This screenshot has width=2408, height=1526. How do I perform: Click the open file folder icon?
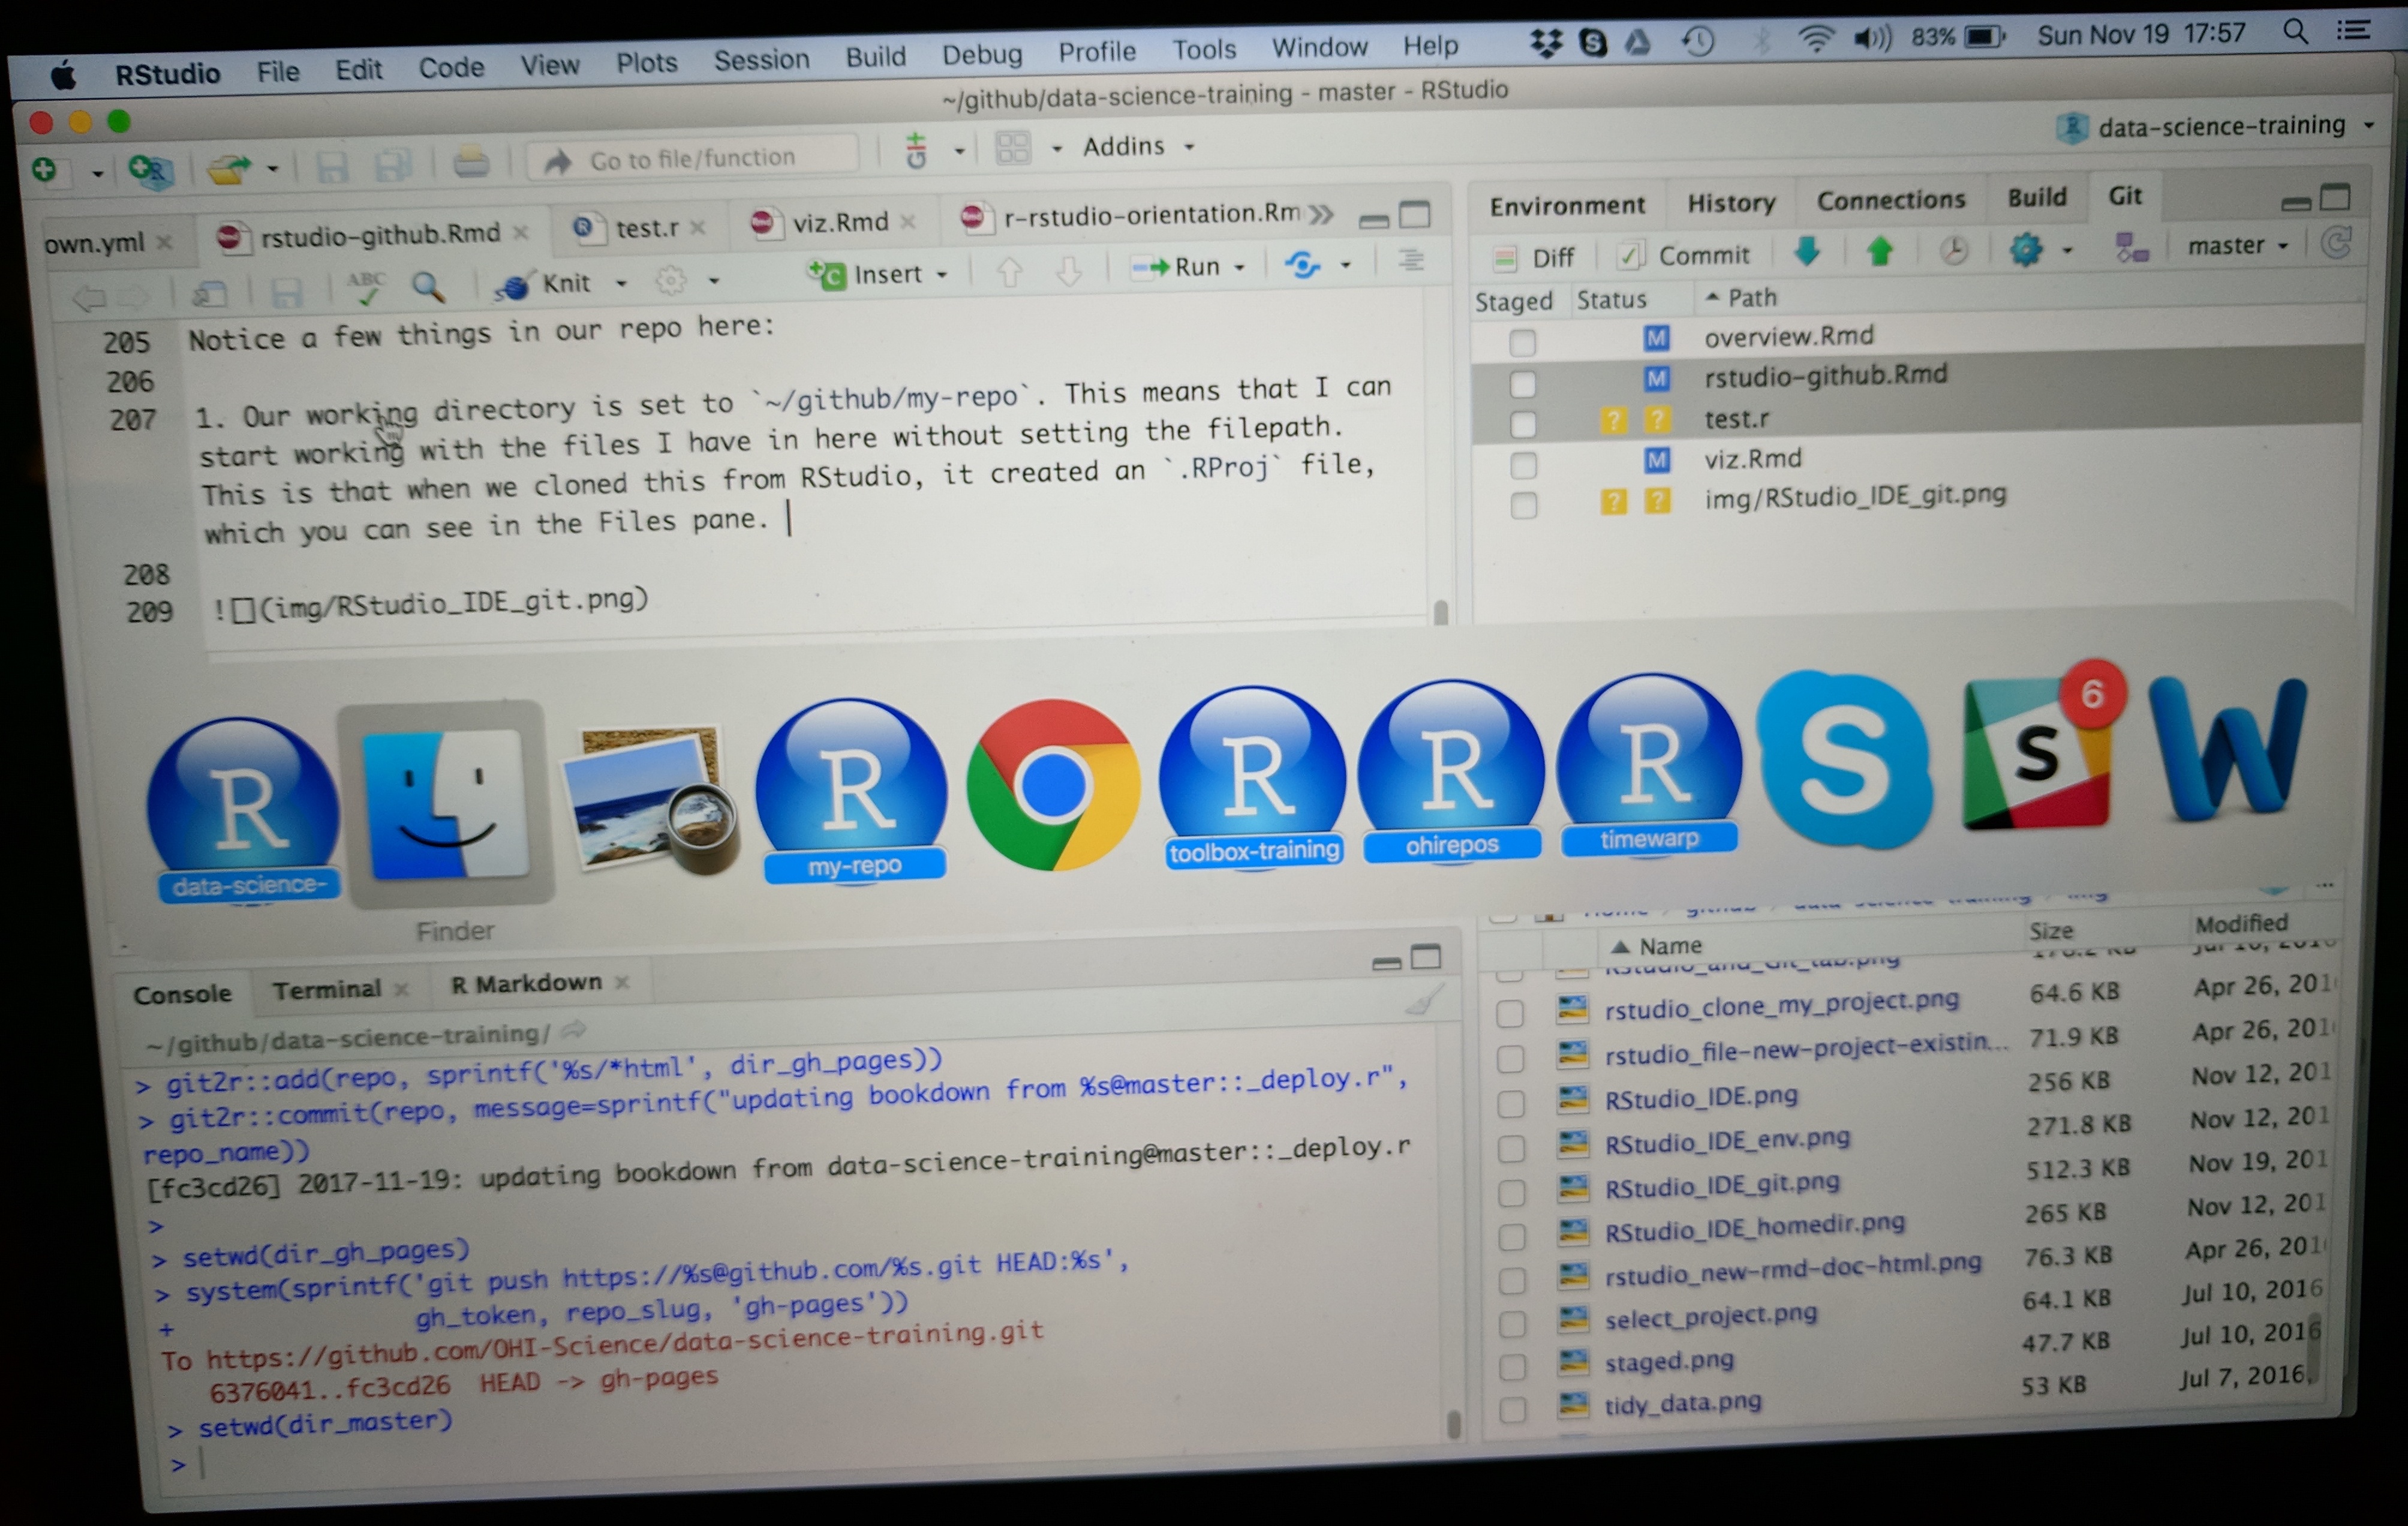229,168
